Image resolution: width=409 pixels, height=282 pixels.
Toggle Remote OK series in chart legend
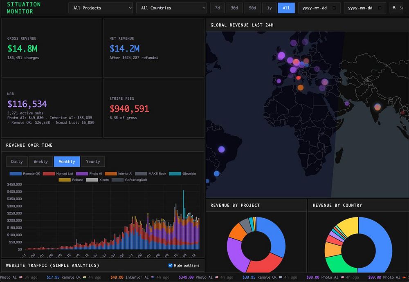pos(25,174)
